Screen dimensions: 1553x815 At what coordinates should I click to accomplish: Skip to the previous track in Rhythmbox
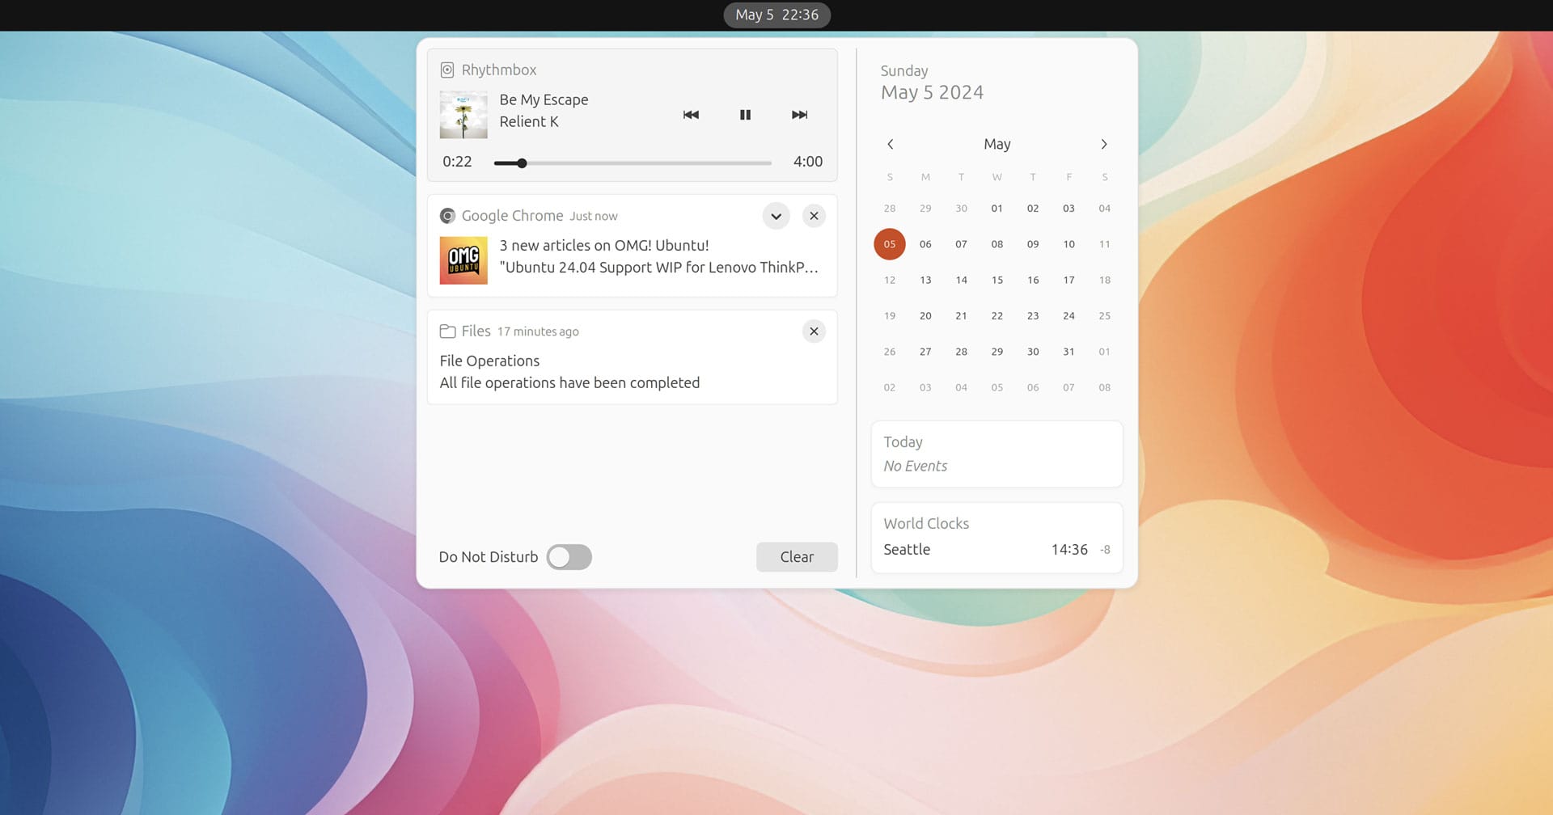[691, 115]
